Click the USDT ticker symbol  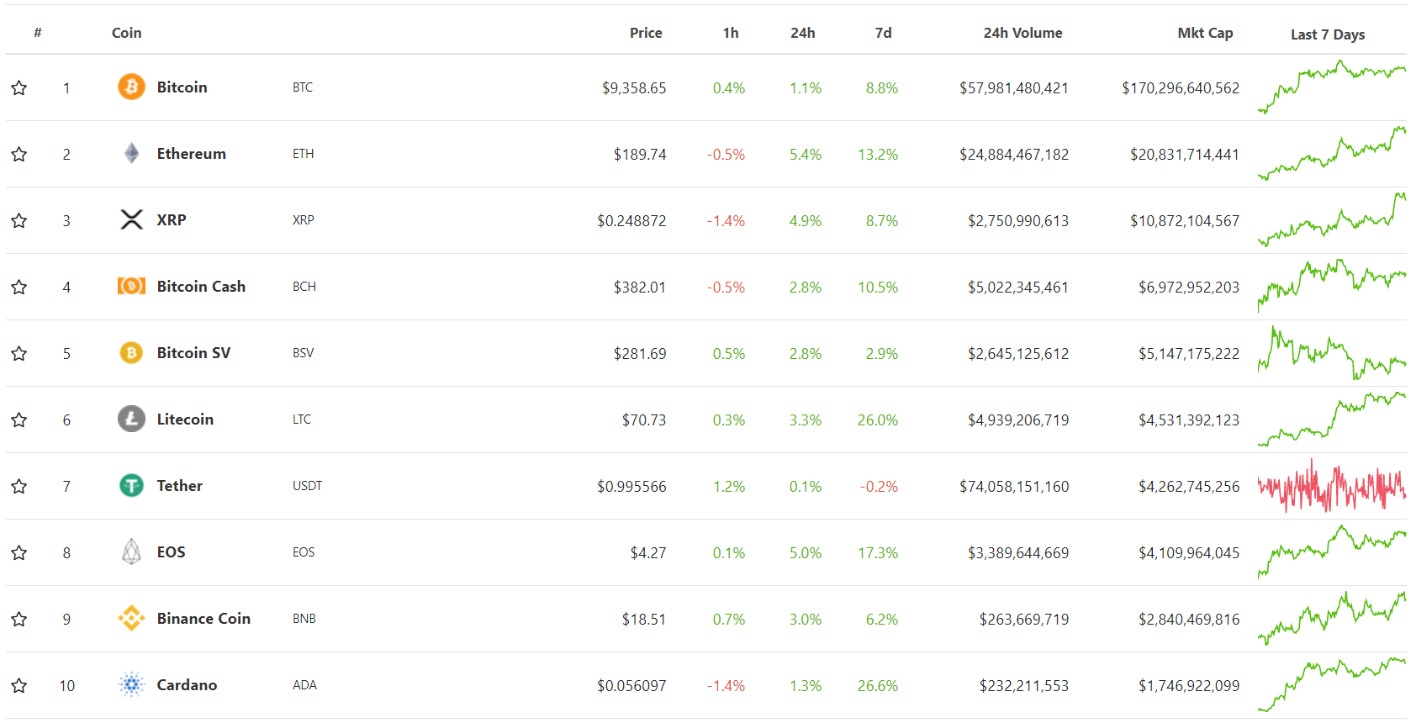point(307,485)
